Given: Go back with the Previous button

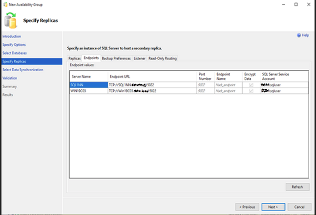Looking at the screenshot, I should pos(247,207).
